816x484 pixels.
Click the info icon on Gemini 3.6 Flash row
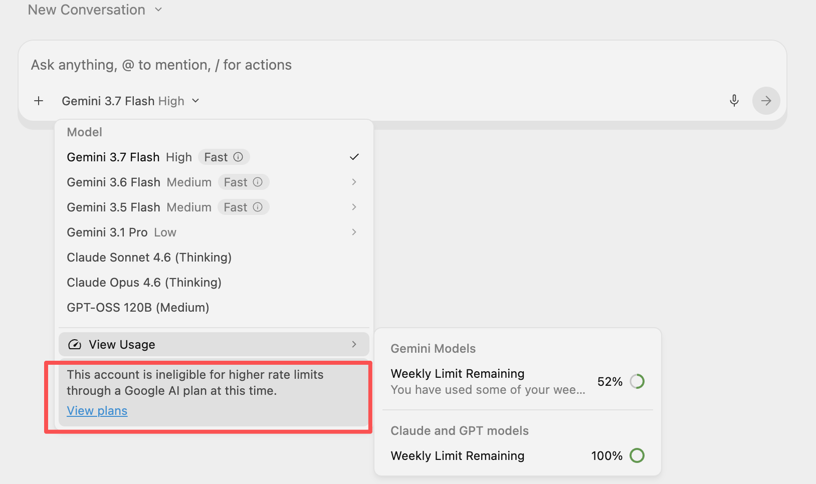tap(258, 182)
